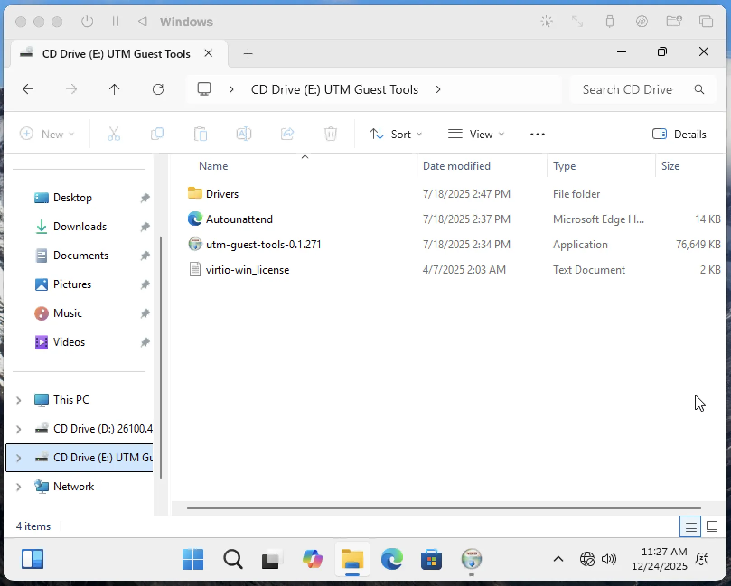Expand the Network tree node

point(19,487)
